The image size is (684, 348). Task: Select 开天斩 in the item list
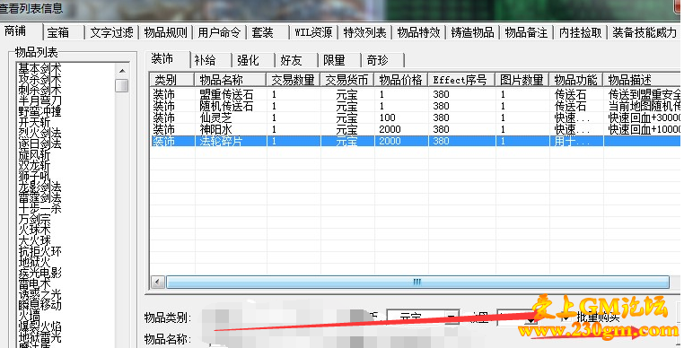[x=34, y=122]
